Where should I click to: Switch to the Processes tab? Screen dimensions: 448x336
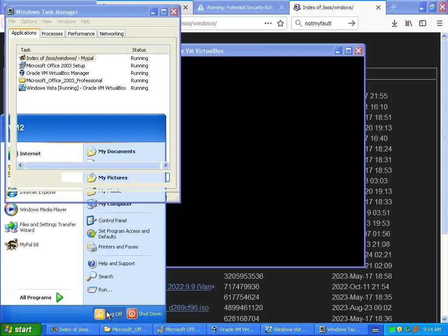click(x=52, y=34)
